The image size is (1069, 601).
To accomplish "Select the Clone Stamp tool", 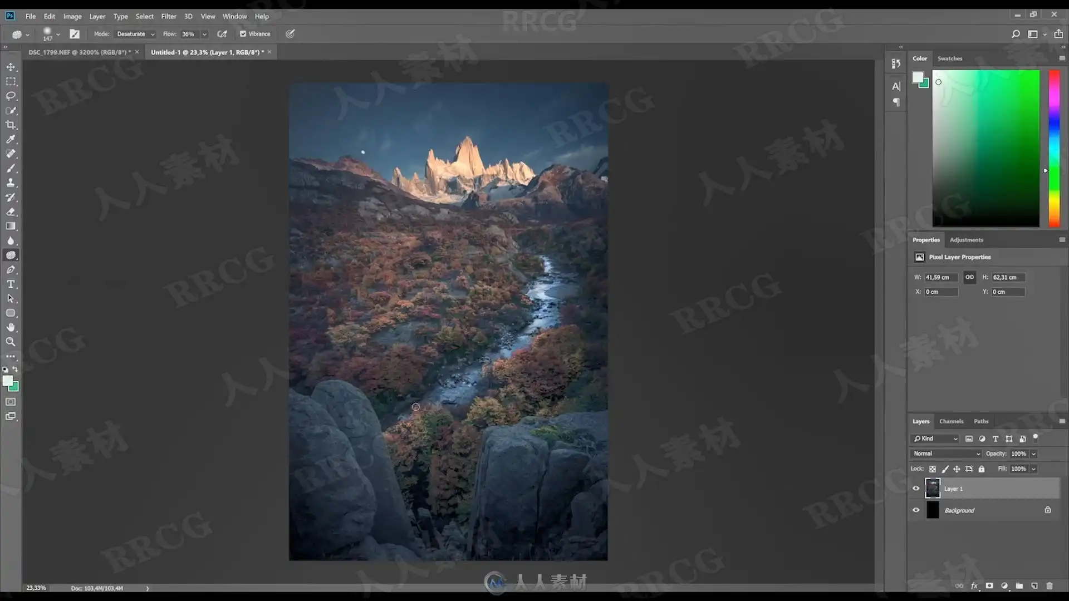I will (11, 183).
